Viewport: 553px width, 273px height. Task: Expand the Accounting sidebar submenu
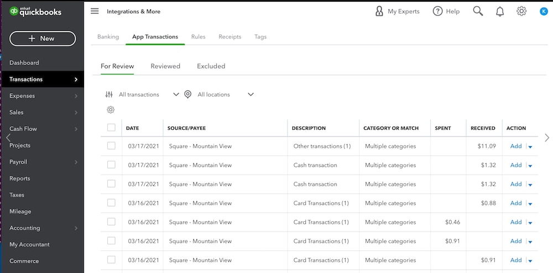coord(76,228)
